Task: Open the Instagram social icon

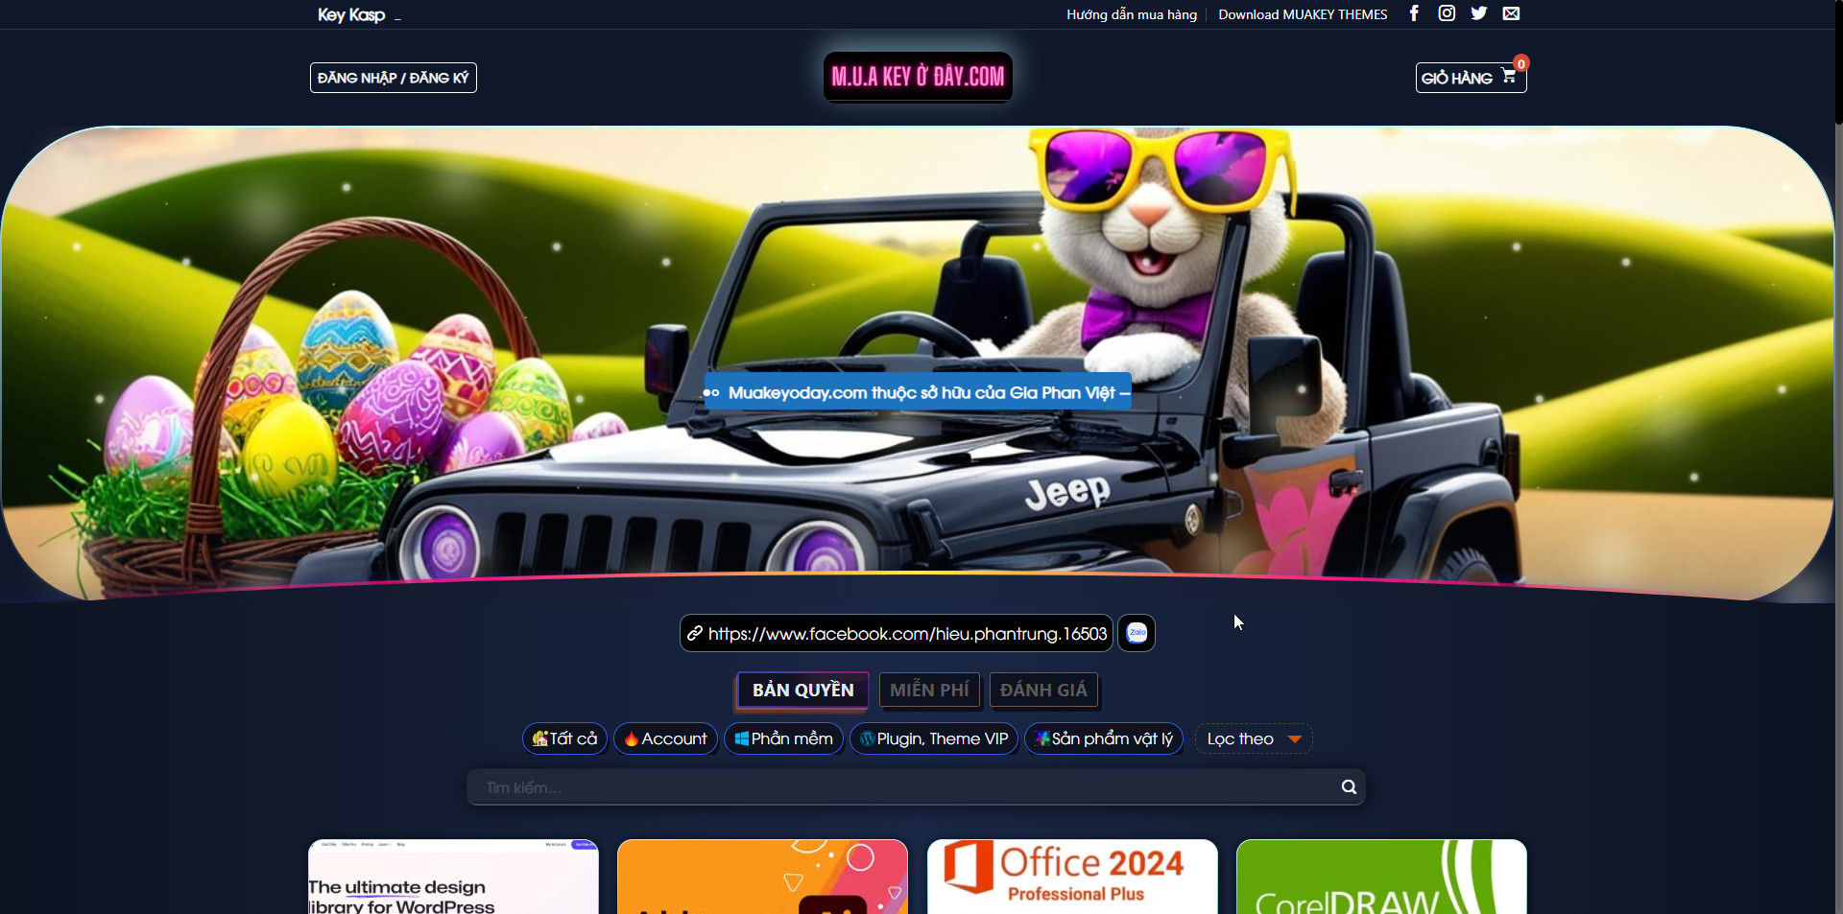Action: click(1447, 13)
